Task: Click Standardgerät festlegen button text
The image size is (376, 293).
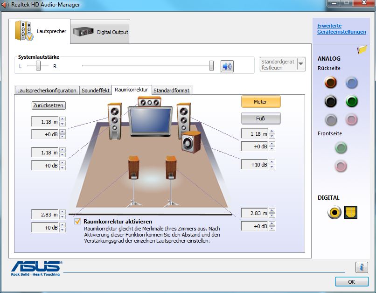Action: coord(278,64)
